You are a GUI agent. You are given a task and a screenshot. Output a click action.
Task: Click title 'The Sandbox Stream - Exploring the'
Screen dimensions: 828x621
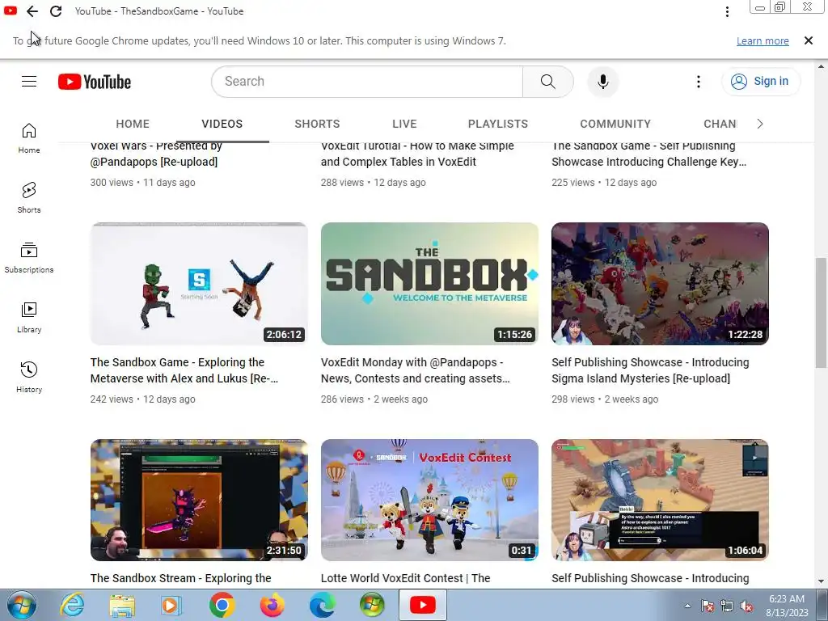click(x=180, y=578)
